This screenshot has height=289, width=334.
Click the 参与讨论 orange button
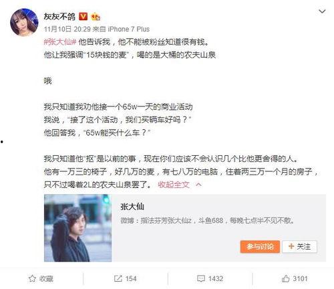(x=260, y=247)
